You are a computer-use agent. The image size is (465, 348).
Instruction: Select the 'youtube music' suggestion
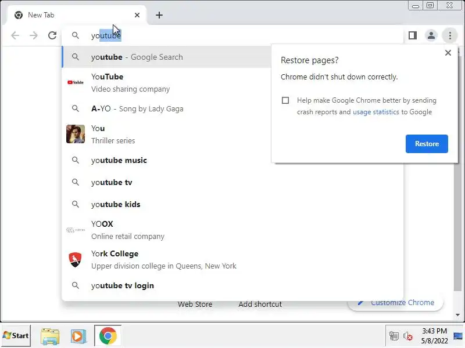[233, 161]
